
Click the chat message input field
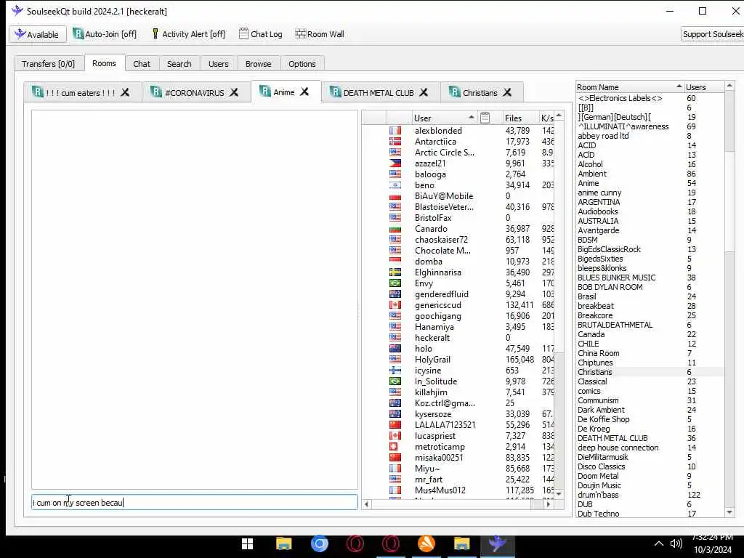pyautogui.click(x=195, y=503)
